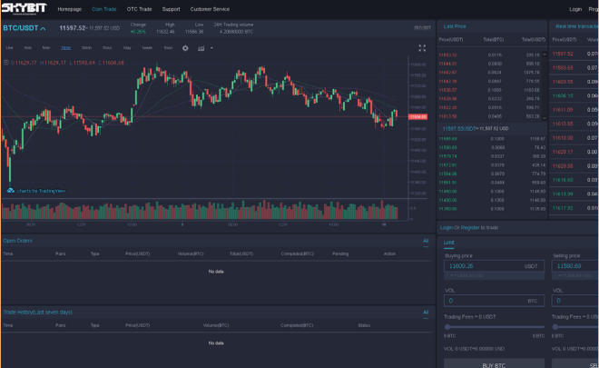Open the chart indicators icon
Screen dimensions: 599x368
tap(201, 48)
